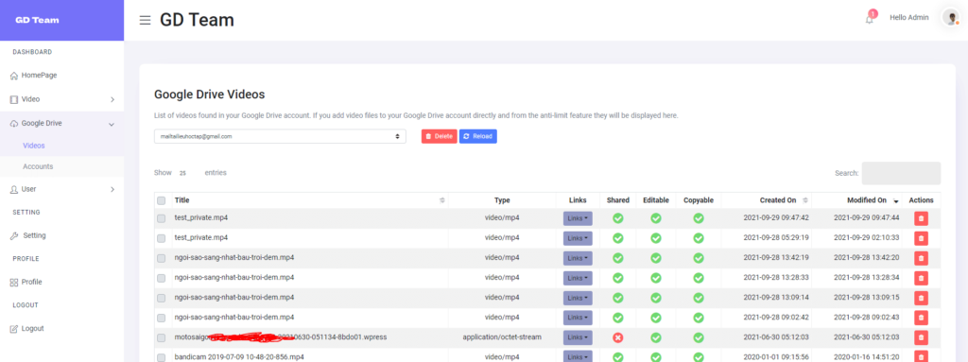Open the Videos submenu item
Image resolution: width=968 pixels, height=362 pixels.
click(x=34, y=146)
